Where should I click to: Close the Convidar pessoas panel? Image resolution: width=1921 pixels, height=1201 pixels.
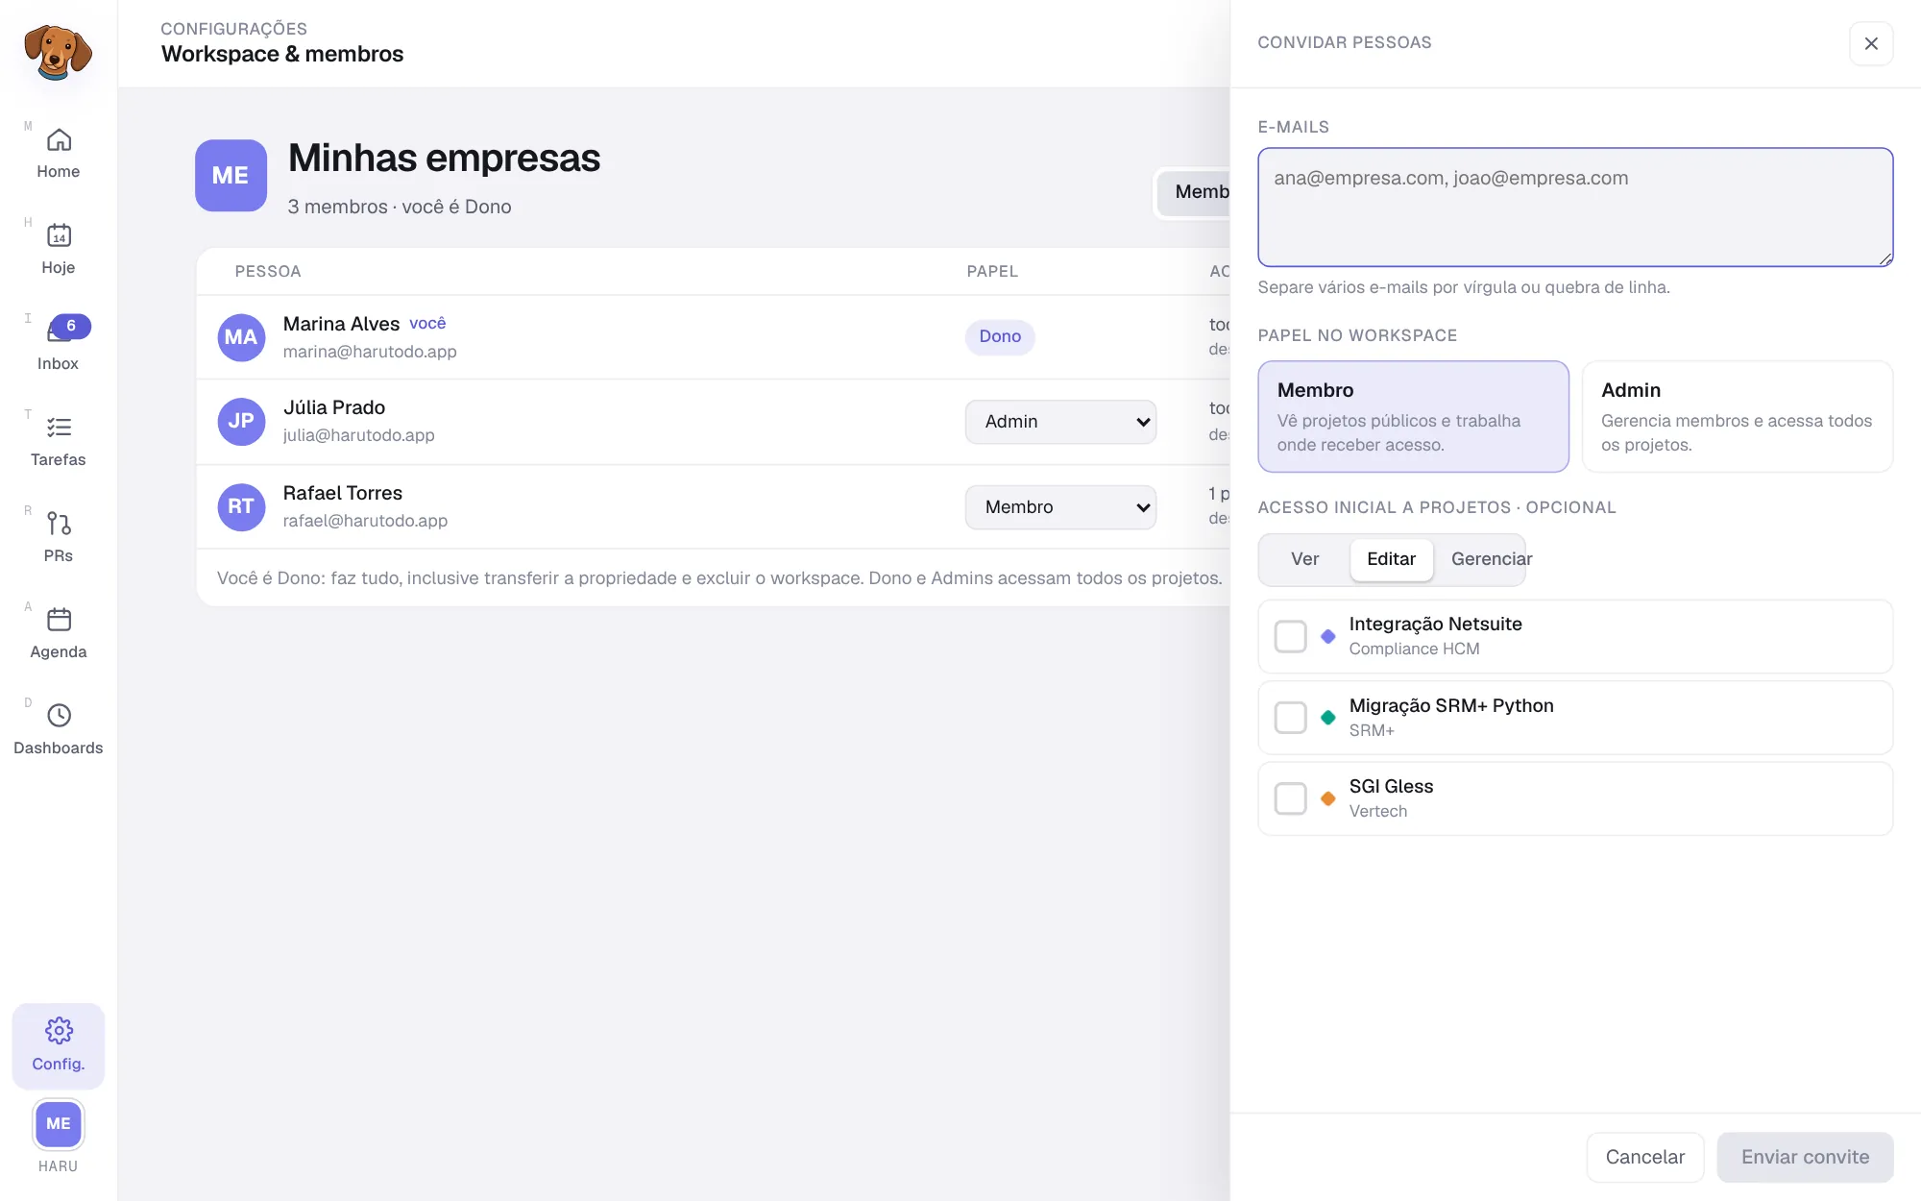coord(1871,43)
